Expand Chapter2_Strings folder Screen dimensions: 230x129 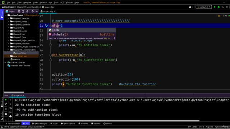8,21
